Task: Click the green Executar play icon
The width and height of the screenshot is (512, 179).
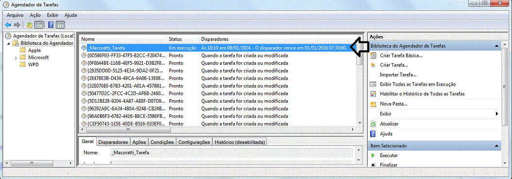Action: [373, 156]
